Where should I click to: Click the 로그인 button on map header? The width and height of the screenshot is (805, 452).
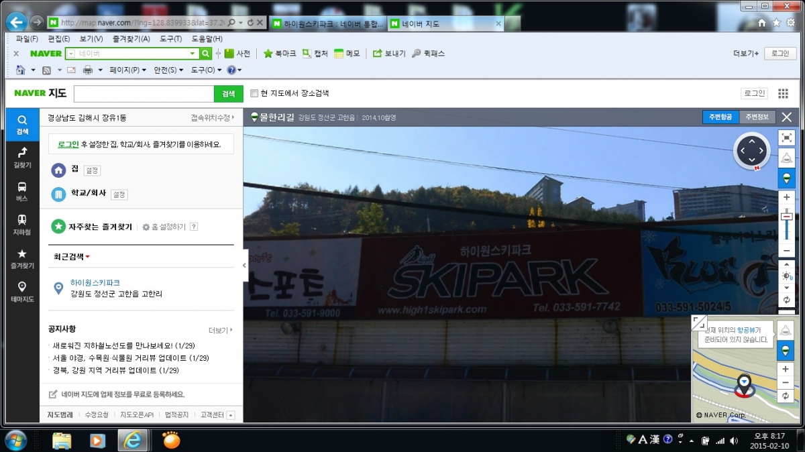(x=753, y=93)
